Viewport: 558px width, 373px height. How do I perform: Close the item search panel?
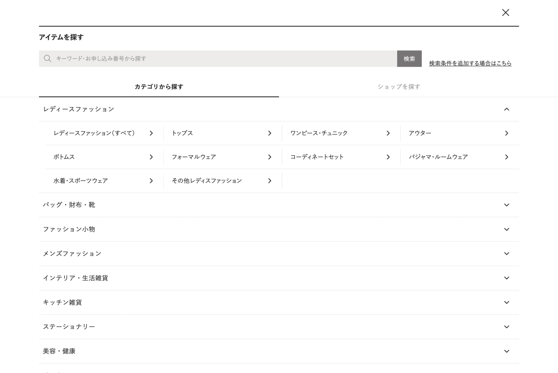click(505, 13)
